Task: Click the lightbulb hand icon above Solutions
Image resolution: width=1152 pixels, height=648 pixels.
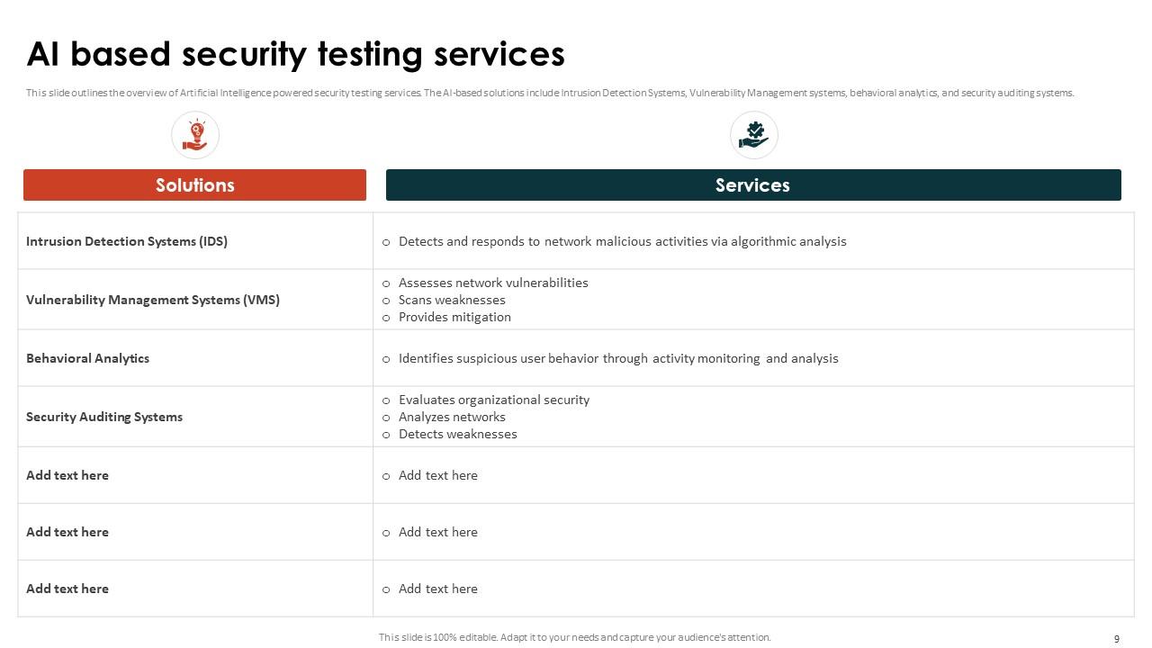Action: point(195,135)
